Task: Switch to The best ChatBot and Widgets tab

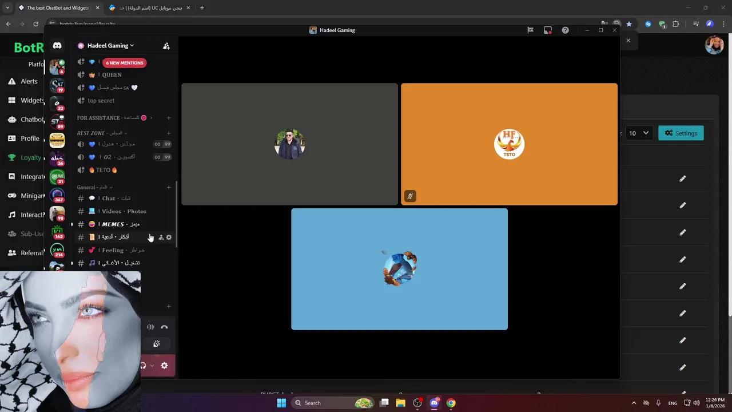Action: click(58, 8)
